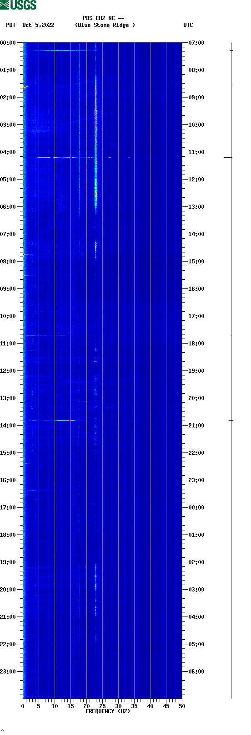
Task: Click the 01:00 UTC time label
Action: click(196, 535)
